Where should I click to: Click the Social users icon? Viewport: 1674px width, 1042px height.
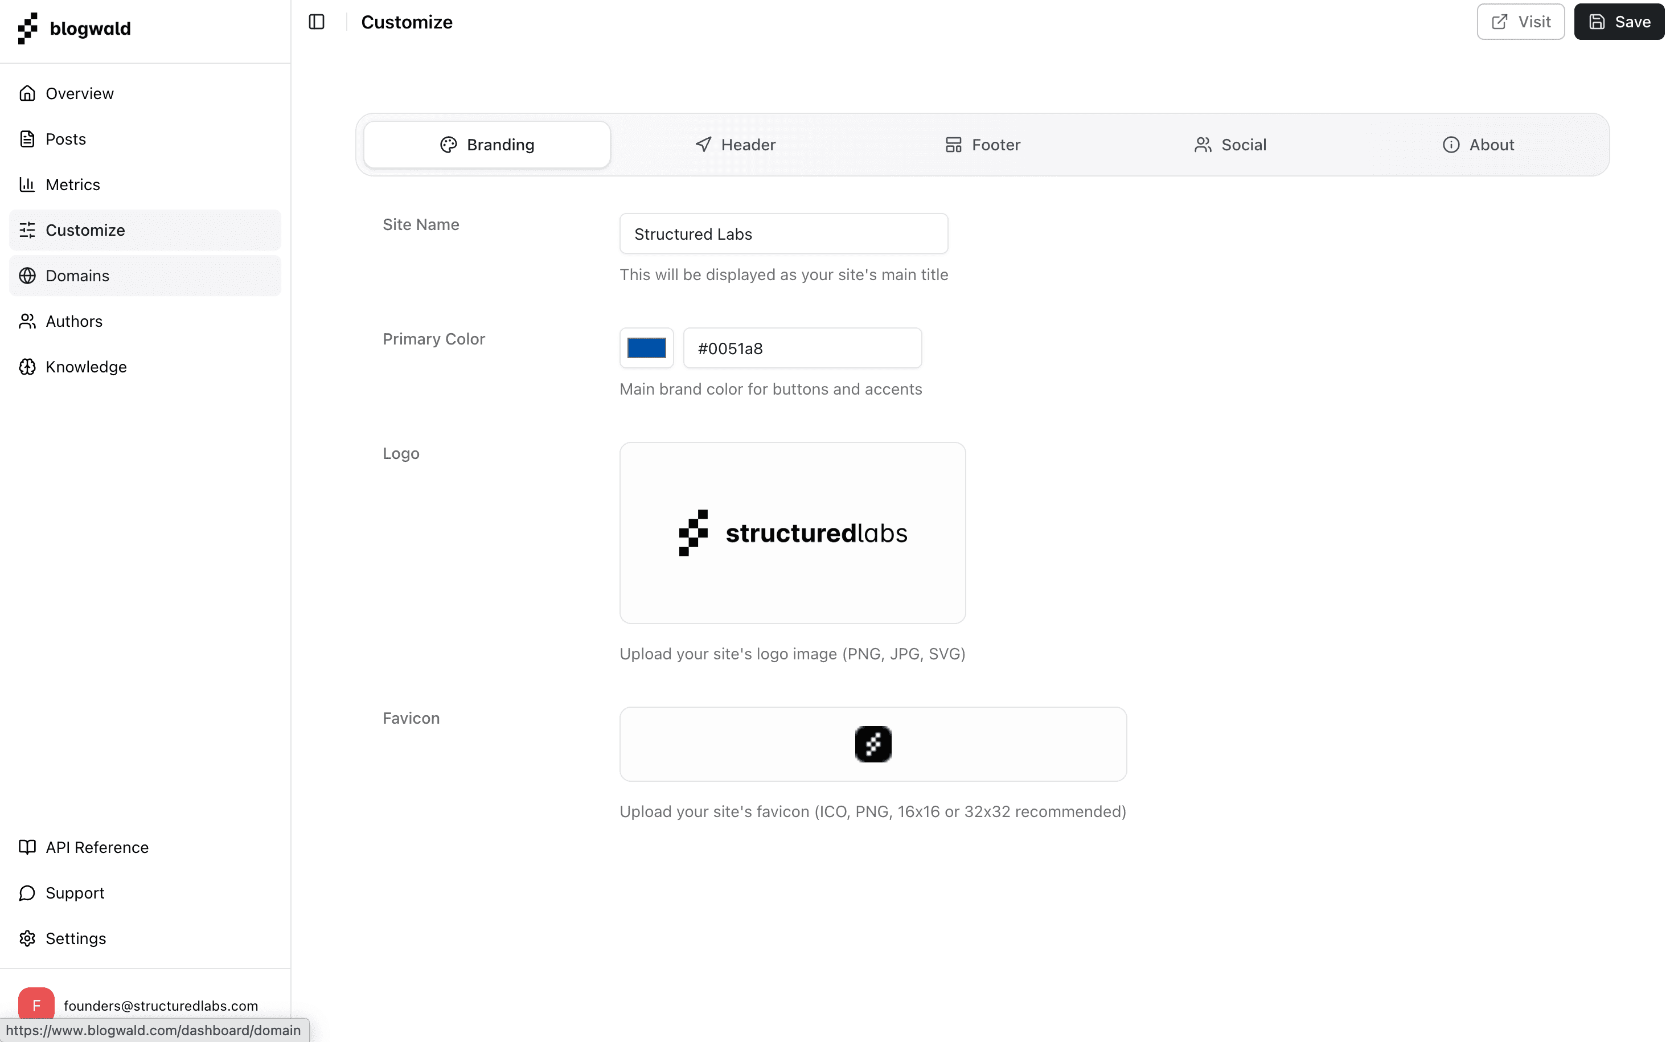point(1203,145)
